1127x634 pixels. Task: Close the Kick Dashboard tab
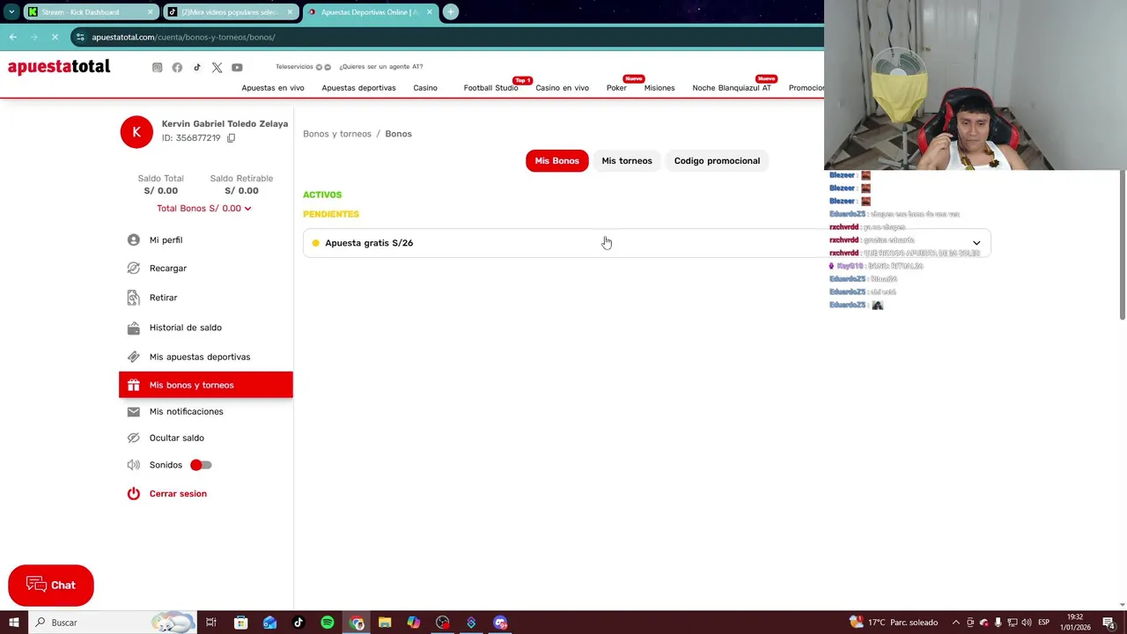click(x=151, y=12)
